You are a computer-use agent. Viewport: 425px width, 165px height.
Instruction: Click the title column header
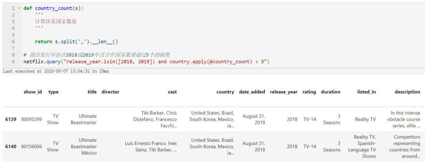pyautogui.click(x=92, y=92)
